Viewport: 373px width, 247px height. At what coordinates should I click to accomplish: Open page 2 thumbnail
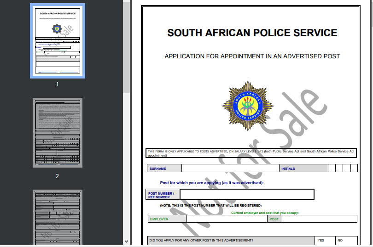pos(58,133)
